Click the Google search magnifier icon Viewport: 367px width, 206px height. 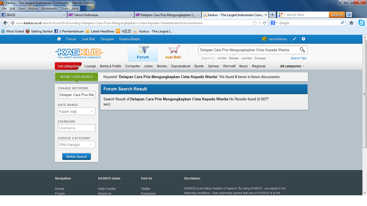pyautogui.click(x=342, y=23)
